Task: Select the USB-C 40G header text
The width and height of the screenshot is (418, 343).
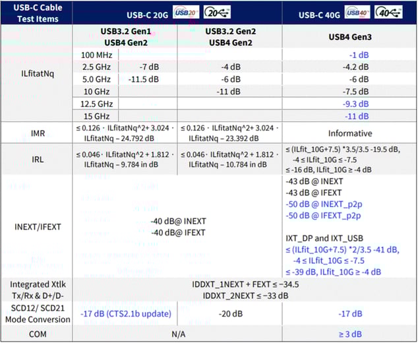Action: click(x=319, y=15)
